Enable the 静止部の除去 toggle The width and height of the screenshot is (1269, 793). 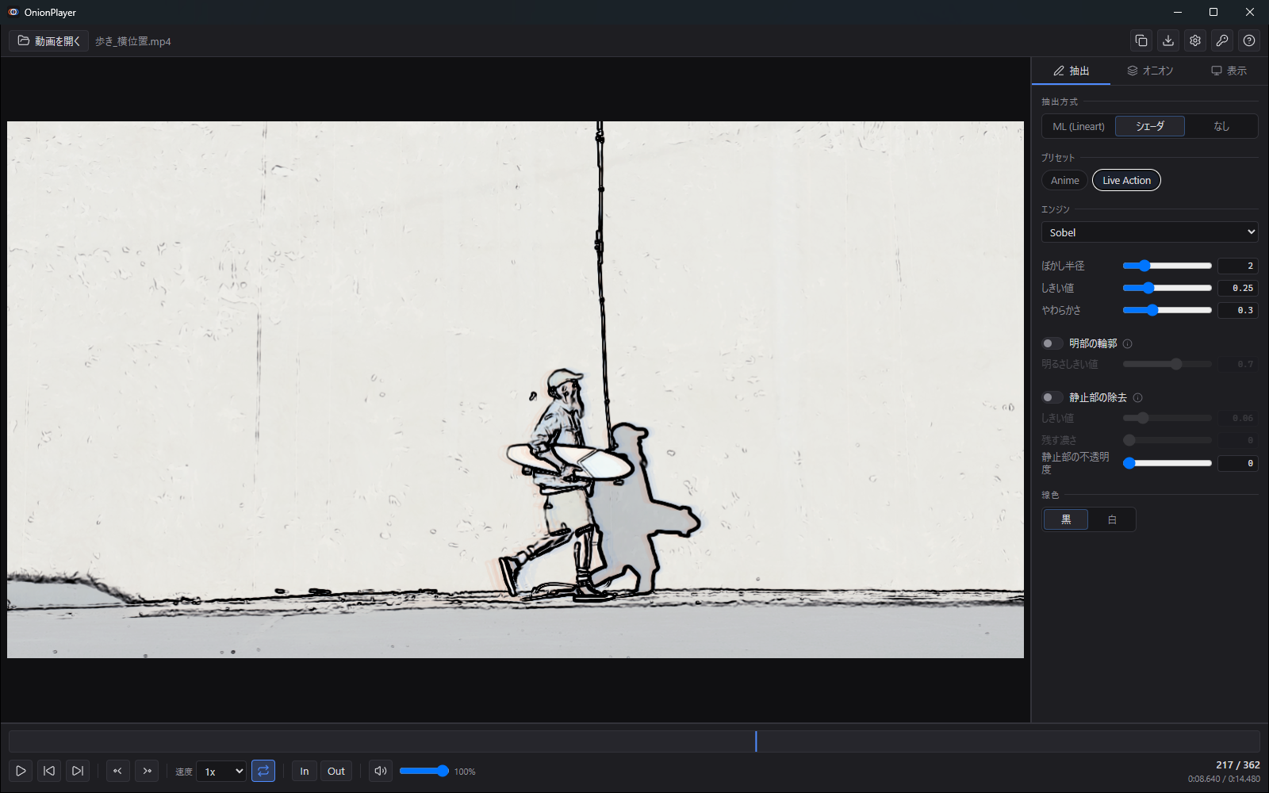(1052, 397)
